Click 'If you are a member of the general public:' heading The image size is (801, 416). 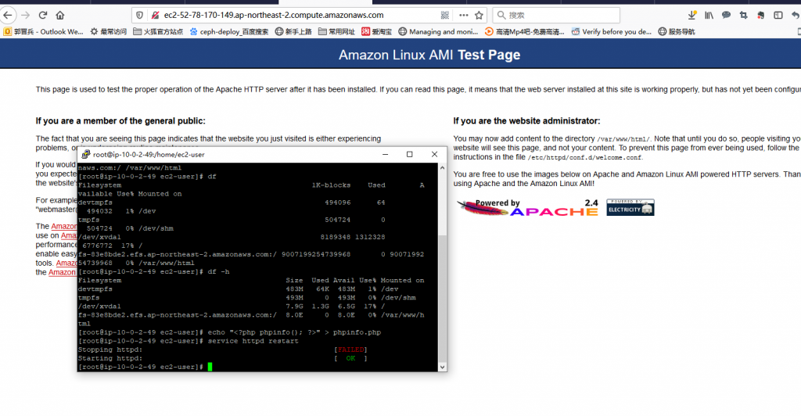click(x=120, y=121)
